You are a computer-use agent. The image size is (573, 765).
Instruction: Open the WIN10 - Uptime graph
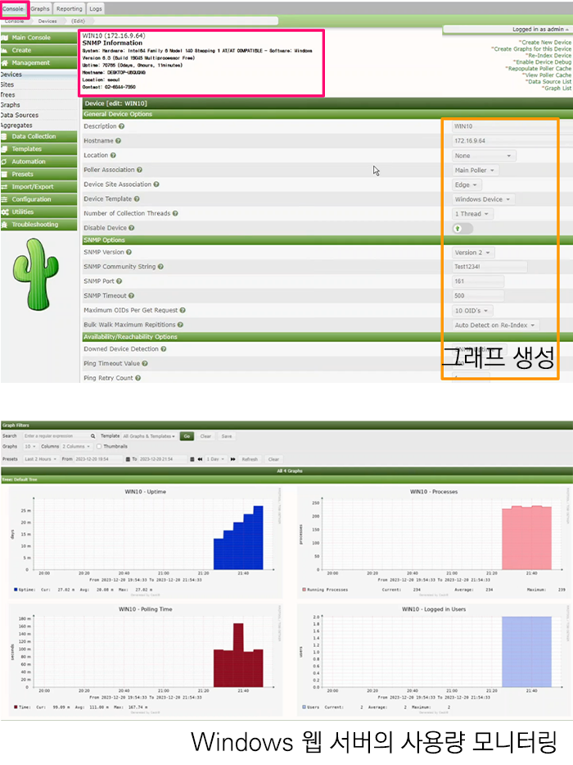tap(145, 541)
